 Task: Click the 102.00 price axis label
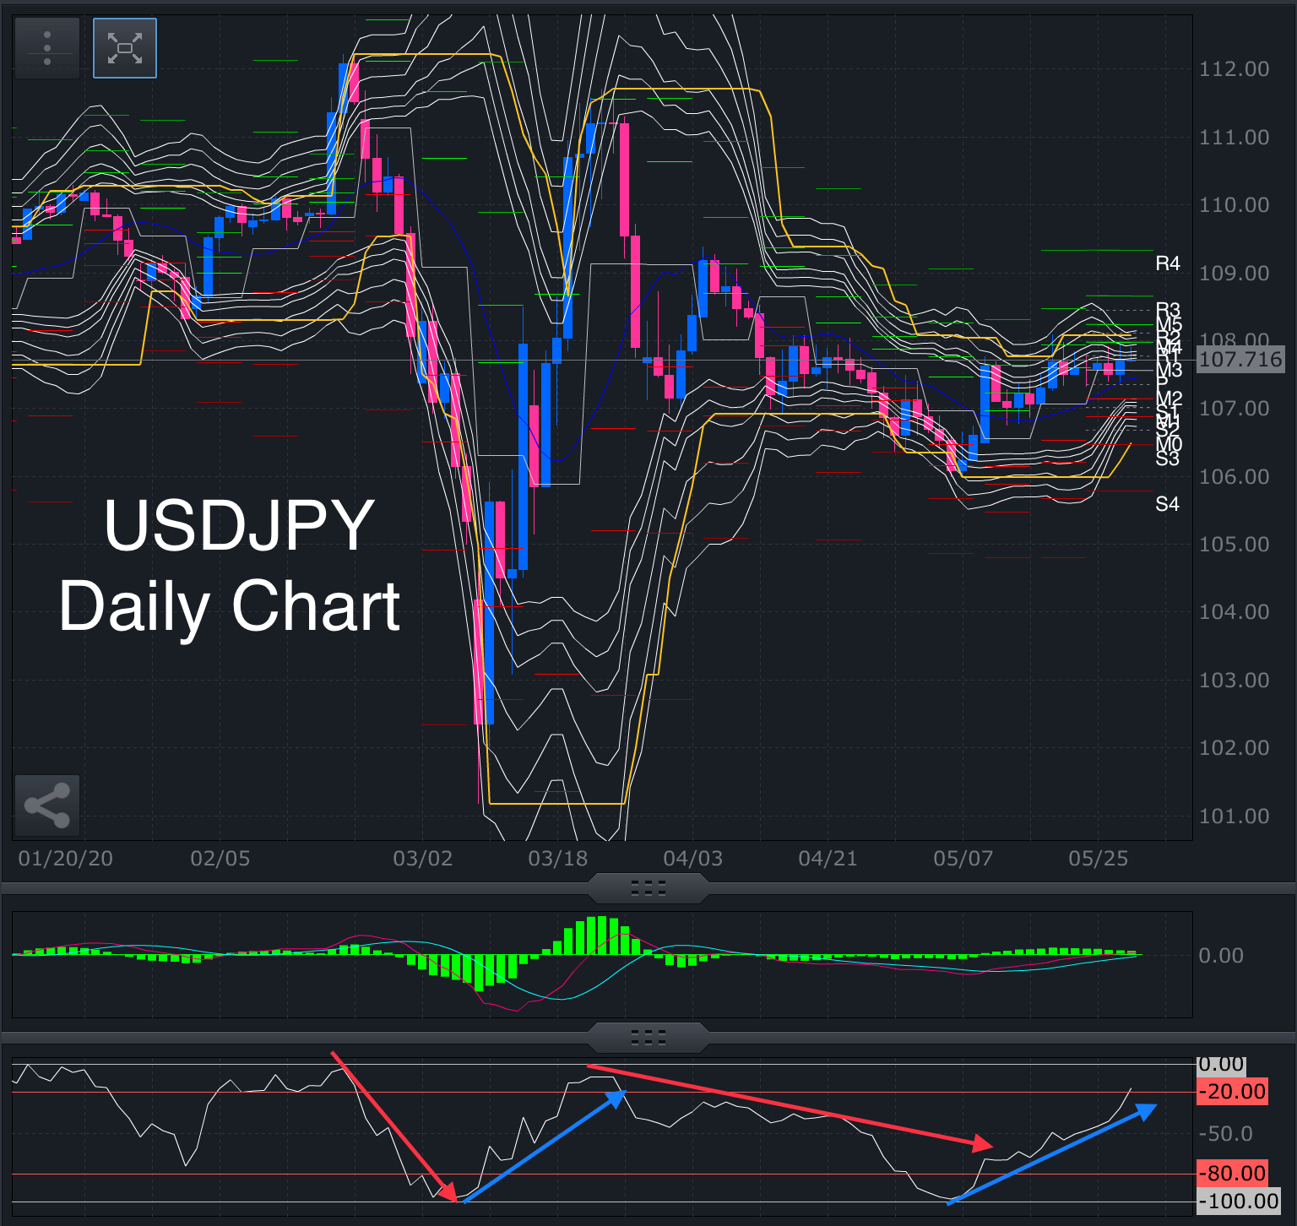tap(1234, 748)
